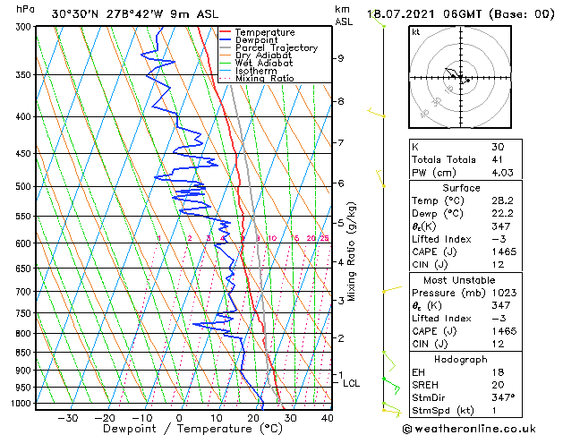
Task: Click the red Temperature legend line
Action: coord(226,31)
